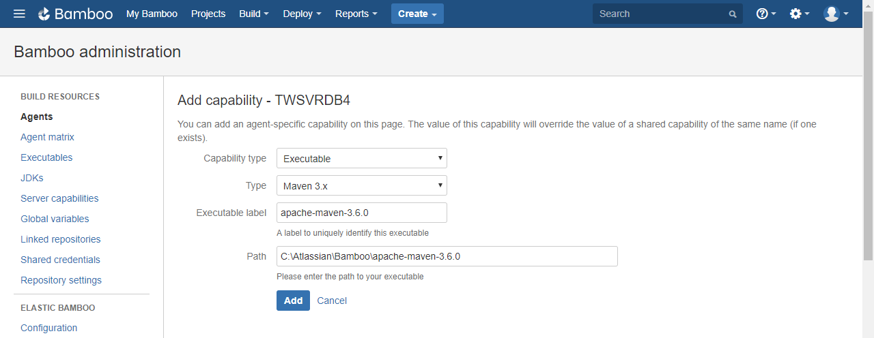Click the Add button
The width and height of the screenshot is (874, 338).
pyautogui.click(x=293, y=301)
